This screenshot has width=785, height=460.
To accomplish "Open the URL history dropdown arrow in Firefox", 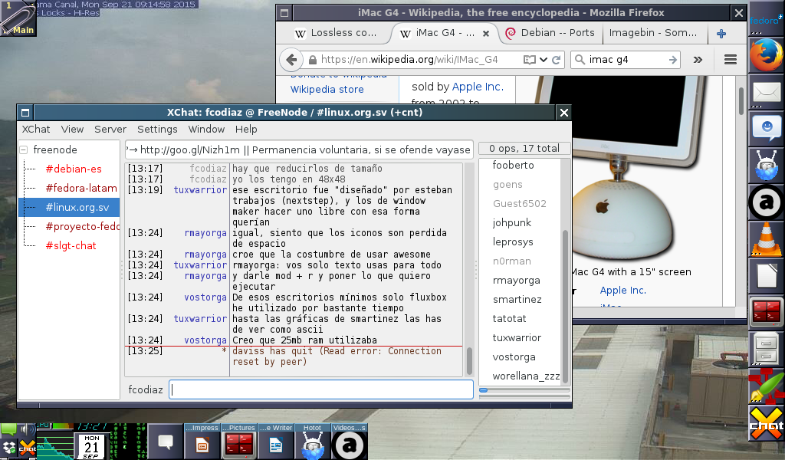I will click(x=544, y=60).
